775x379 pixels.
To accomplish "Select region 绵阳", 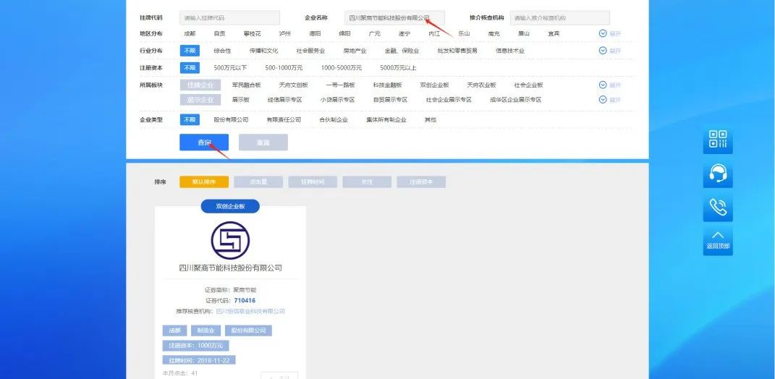I will point(344,33).
